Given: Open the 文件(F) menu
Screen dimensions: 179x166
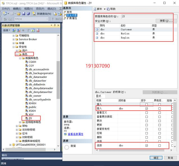Looking at the screenshot, I should [x=6, y=9].
